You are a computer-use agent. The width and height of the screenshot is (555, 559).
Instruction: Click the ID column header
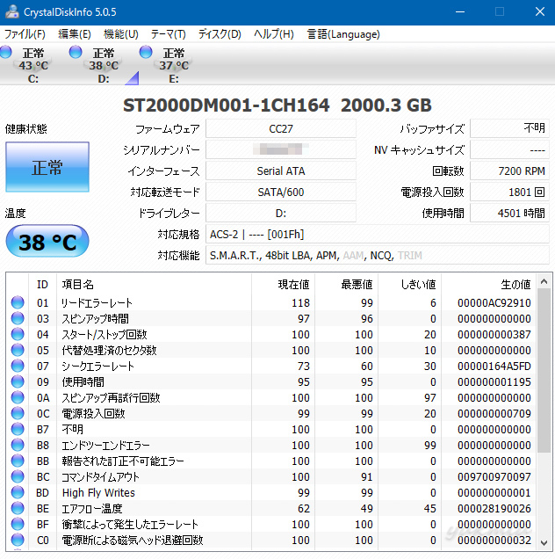pyautogui.click(x=42, y=284)
